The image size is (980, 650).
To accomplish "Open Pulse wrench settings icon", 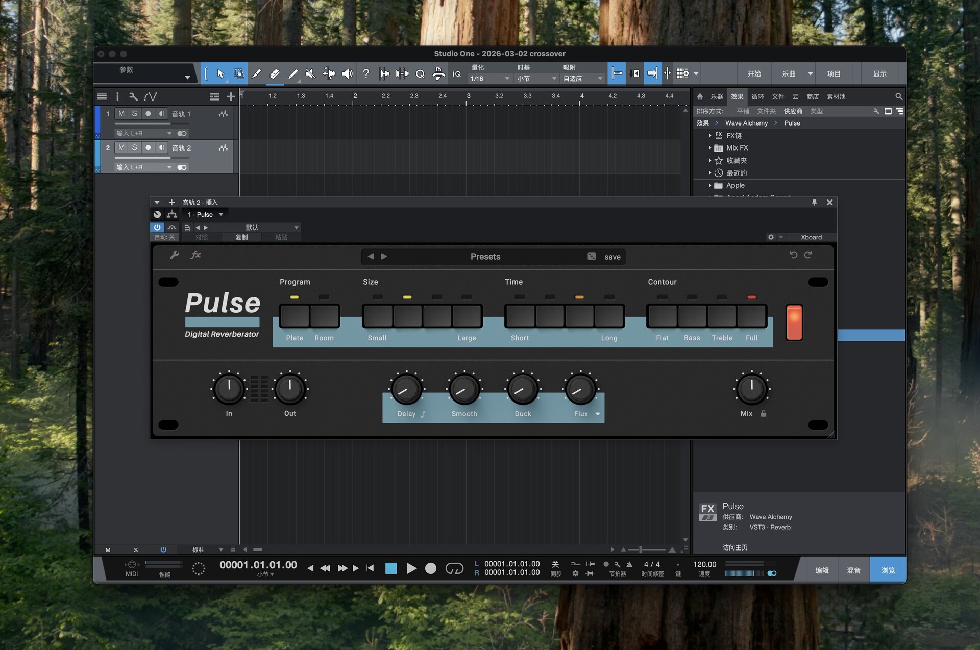I will 174,255.
